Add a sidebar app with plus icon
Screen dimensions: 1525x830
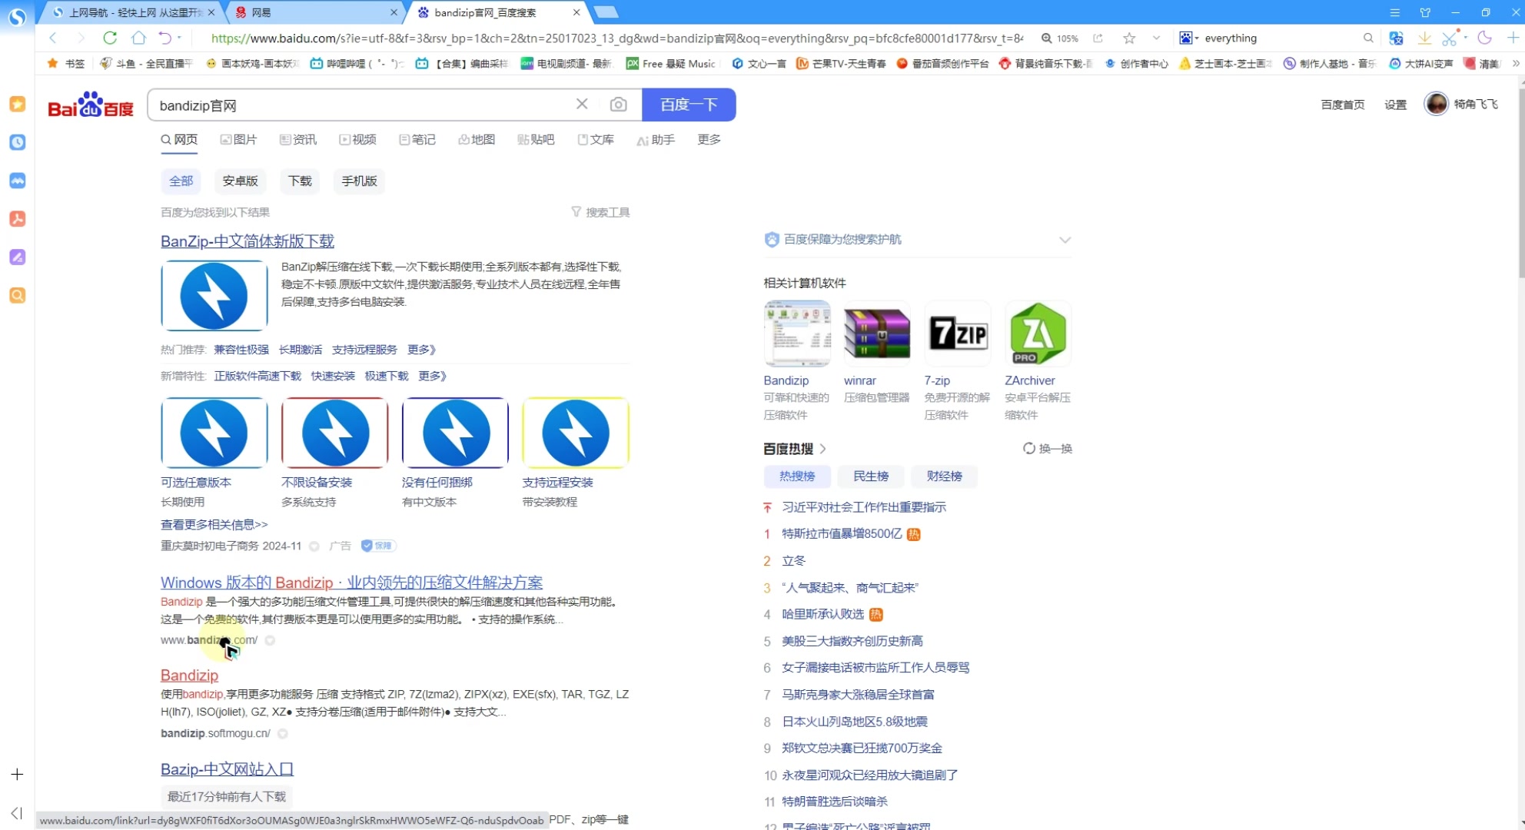click(17, 774)
